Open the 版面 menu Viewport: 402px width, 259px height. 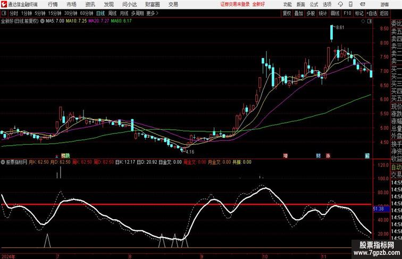pos(301,4)
